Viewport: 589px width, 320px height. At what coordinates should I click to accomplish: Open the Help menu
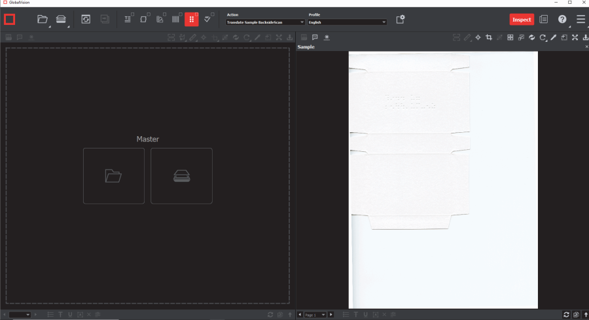coord(562,20)
